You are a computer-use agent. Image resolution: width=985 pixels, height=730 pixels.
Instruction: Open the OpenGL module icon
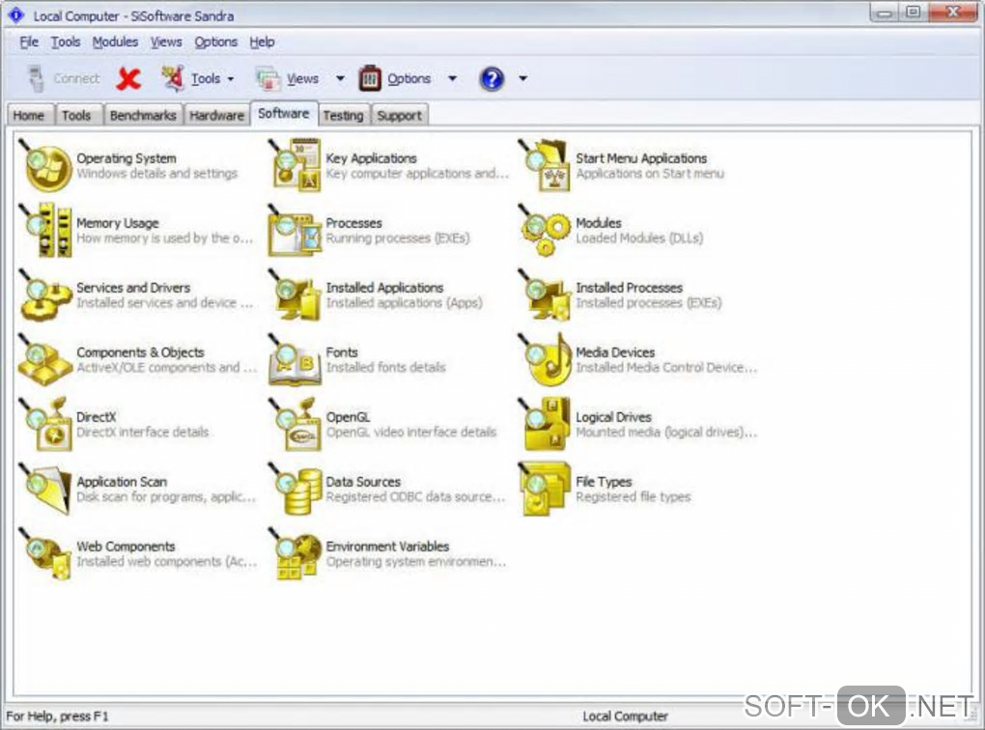click(295, 425)
